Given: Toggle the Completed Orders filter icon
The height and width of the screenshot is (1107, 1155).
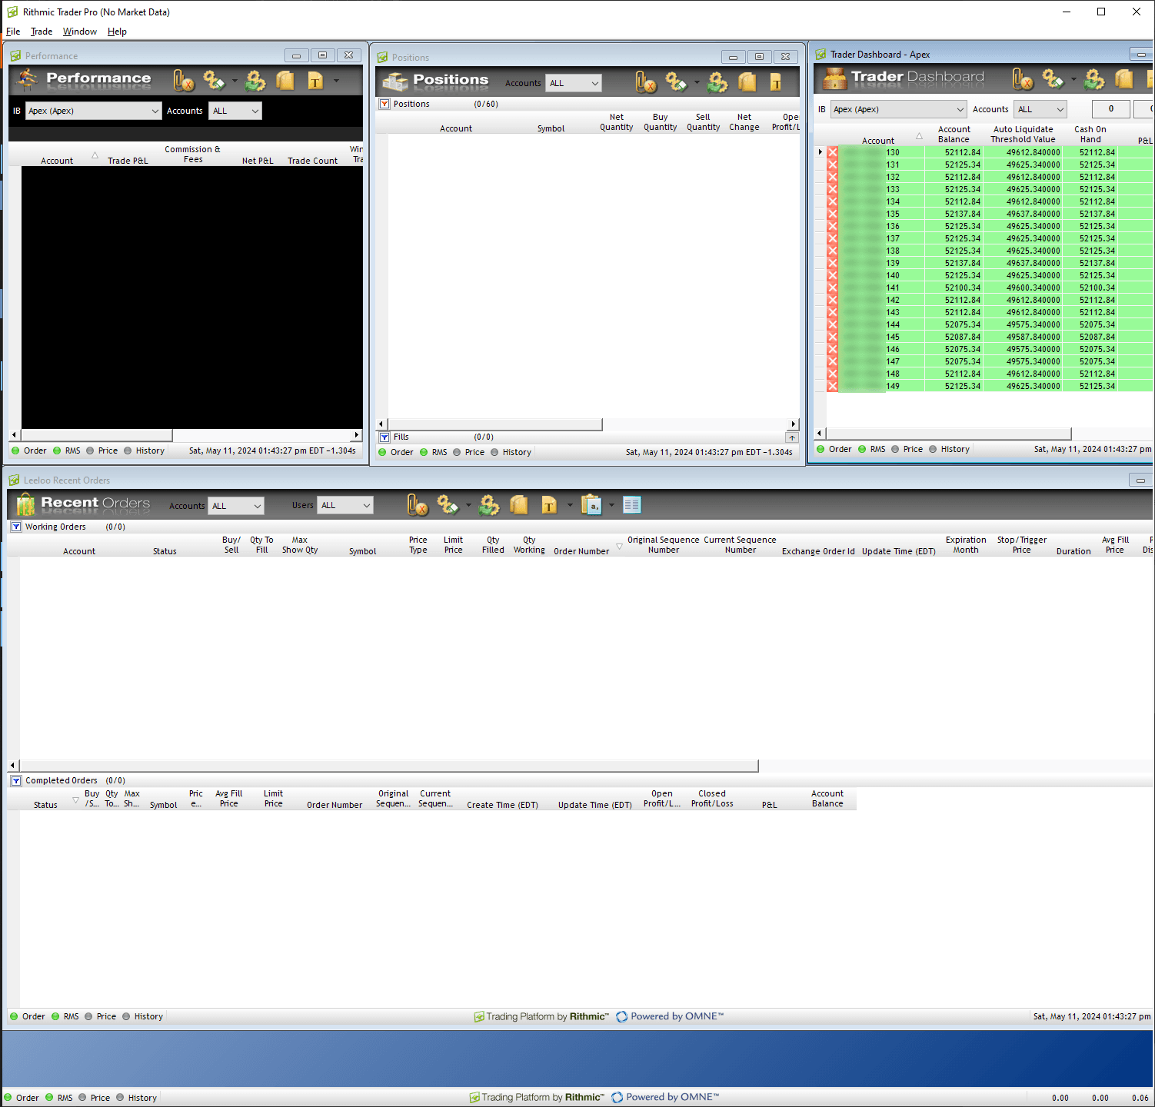Looking at the screenshot, I should tap(16, 780).
